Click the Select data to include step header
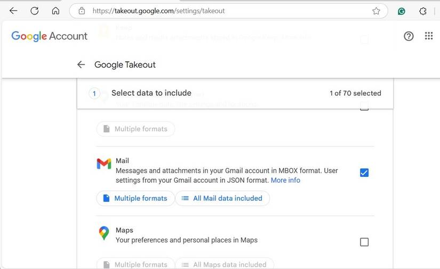Image resolution: width=440 pixels, height=269 pixels. click(151, 93)
